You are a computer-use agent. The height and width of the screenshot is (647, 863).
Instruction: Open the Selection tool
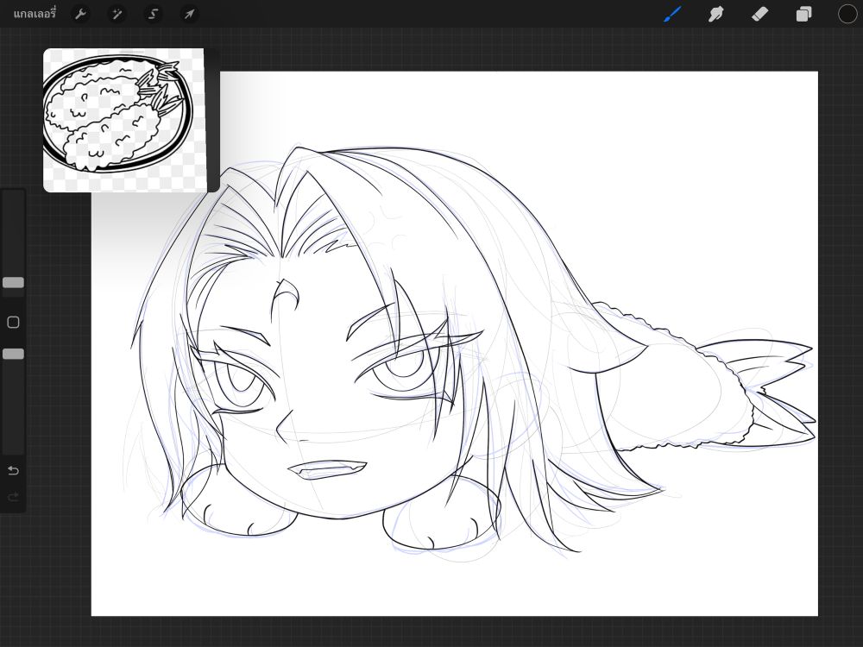point(153,14)
